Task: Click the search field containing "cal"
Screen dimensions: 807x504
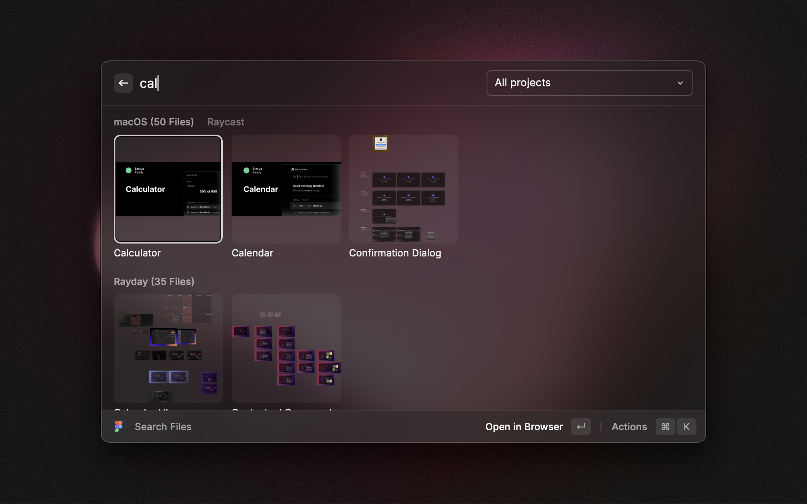Action: click(x=282, y=83)
